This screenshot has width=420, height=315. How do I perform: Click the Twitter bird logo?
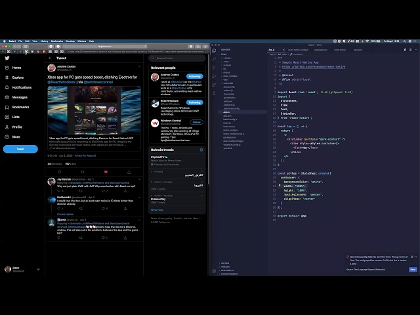coord(7,58)
